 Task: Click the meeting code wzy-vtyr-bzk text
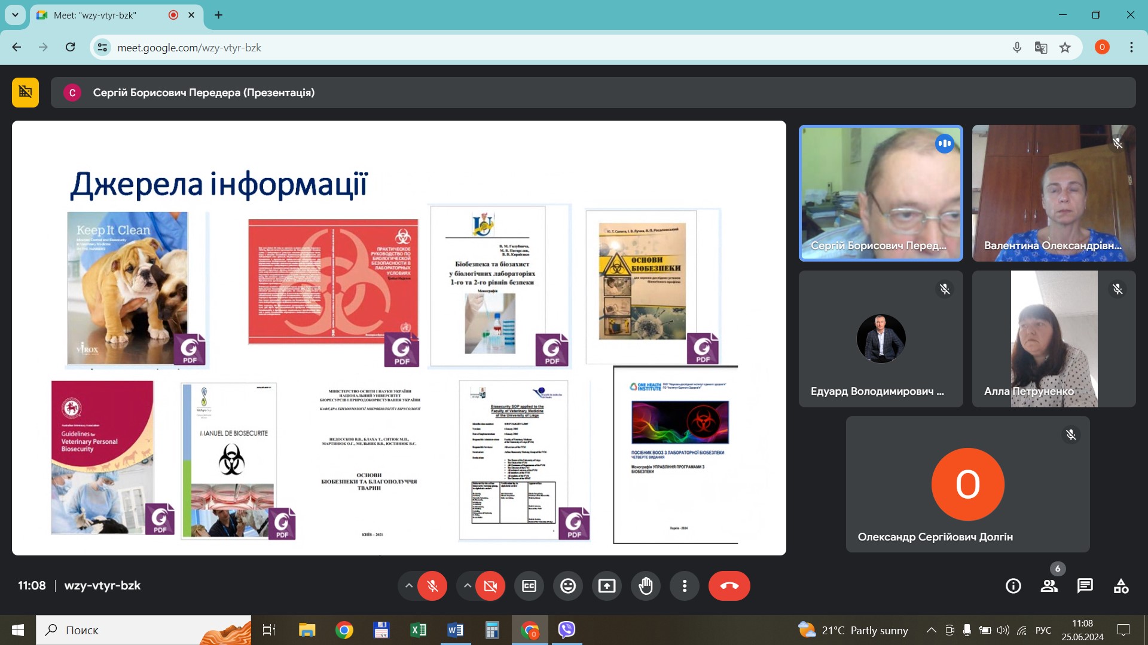click(x=102, y=585)
